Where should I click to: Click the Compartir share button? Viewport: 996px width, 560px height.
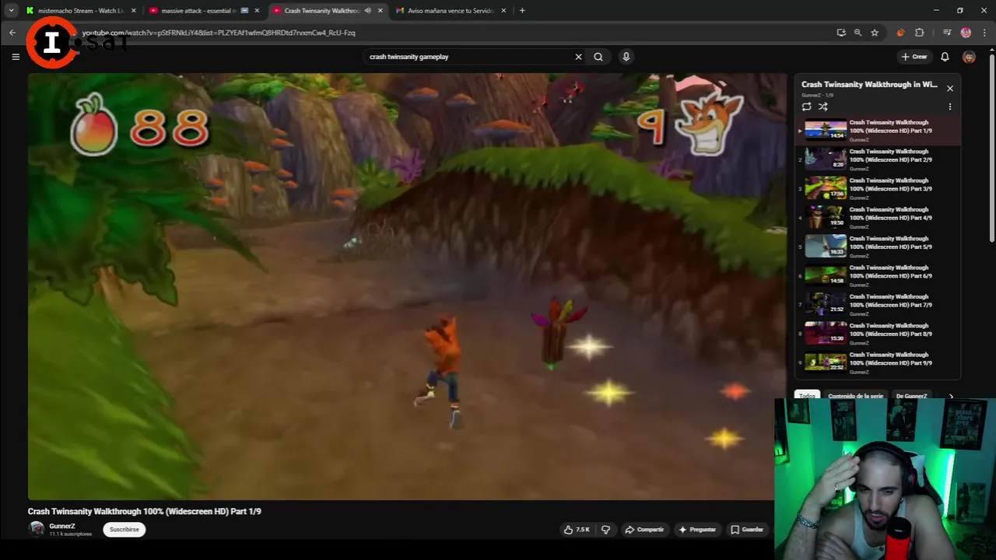pos(644,530)
